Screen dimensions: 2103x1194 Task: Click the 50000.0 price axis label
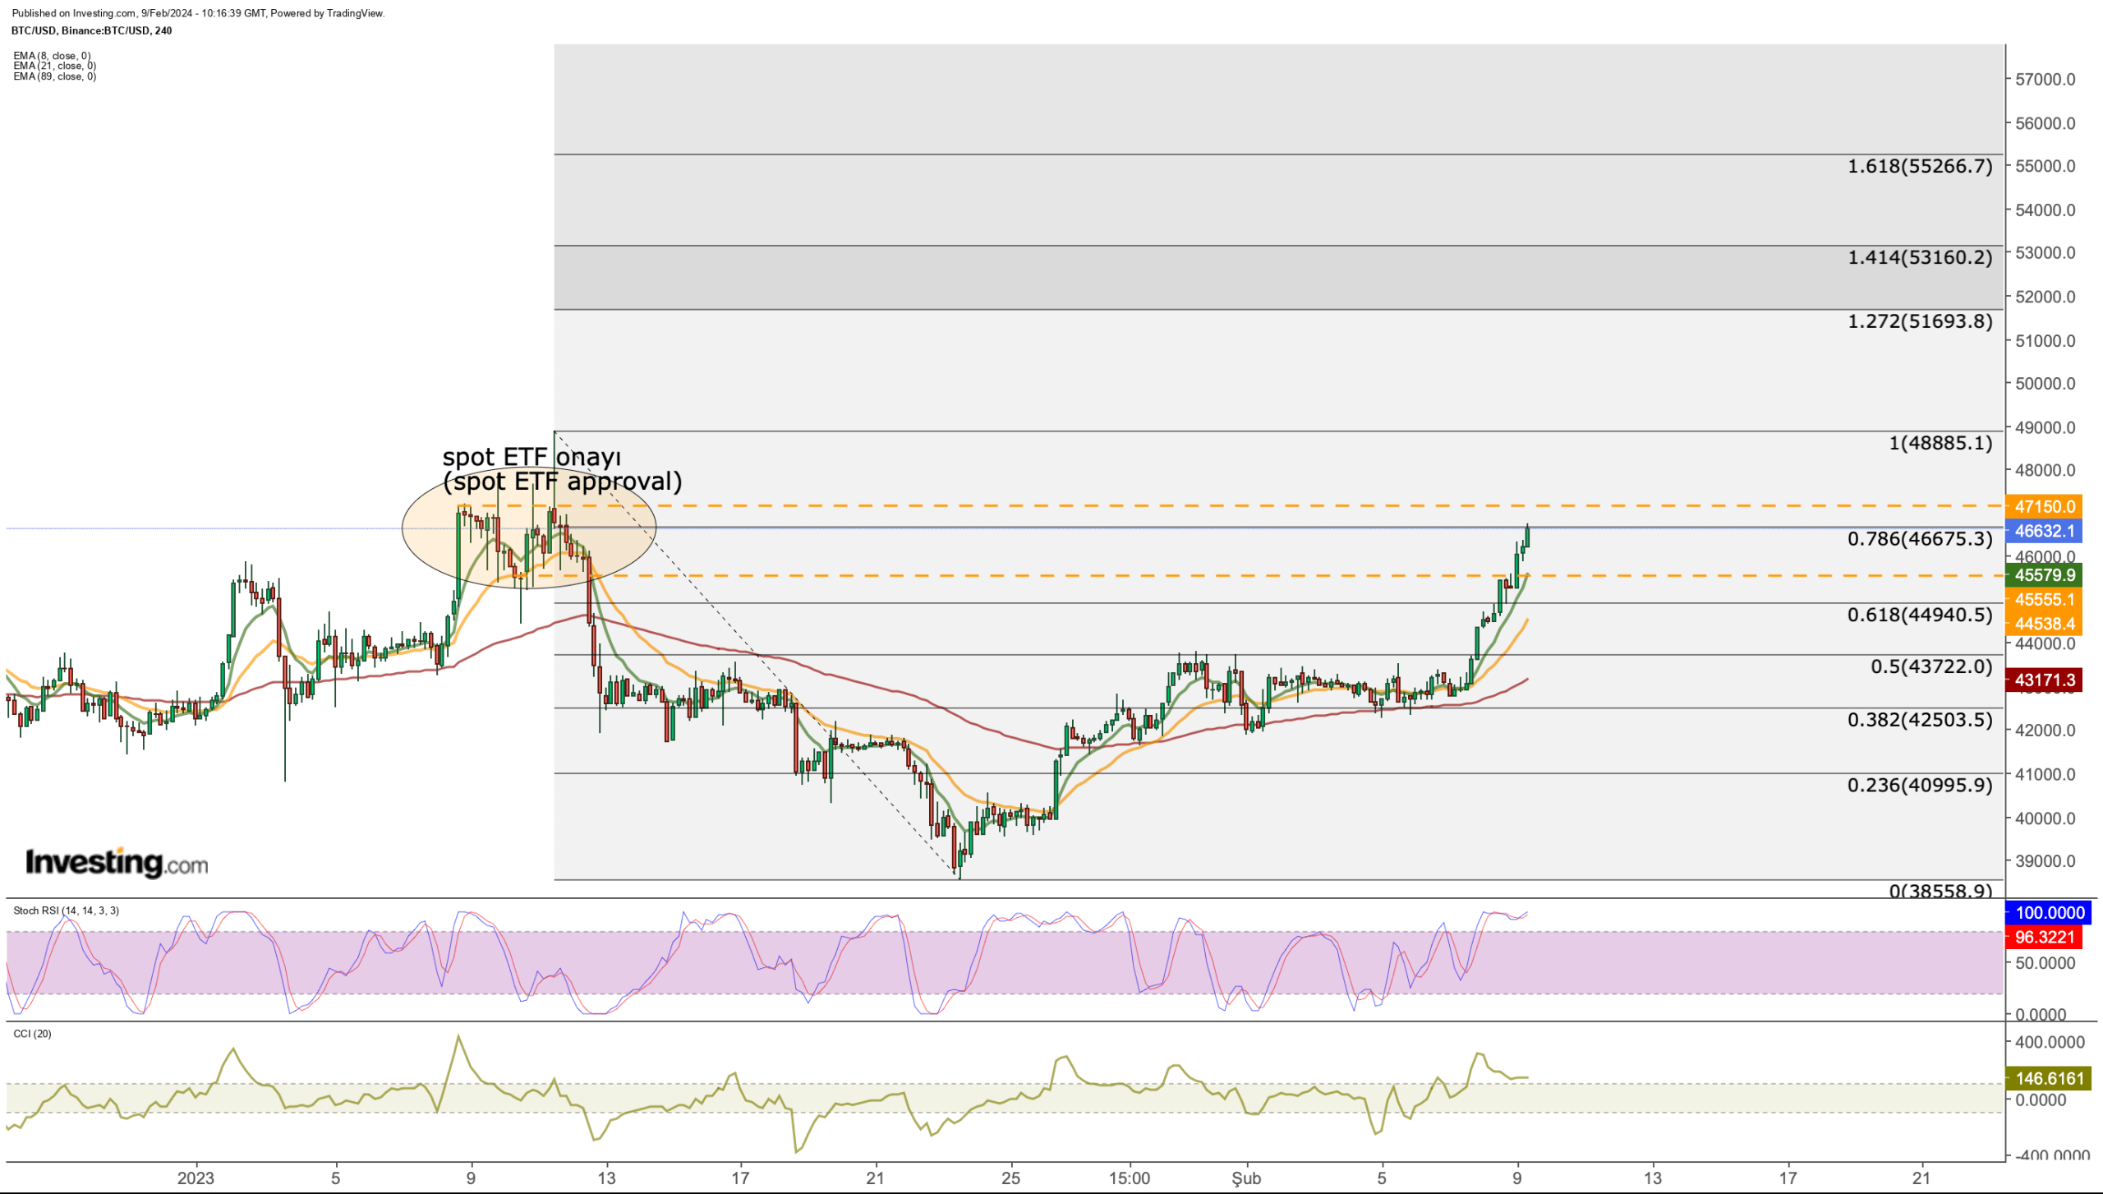point(2045,384)
